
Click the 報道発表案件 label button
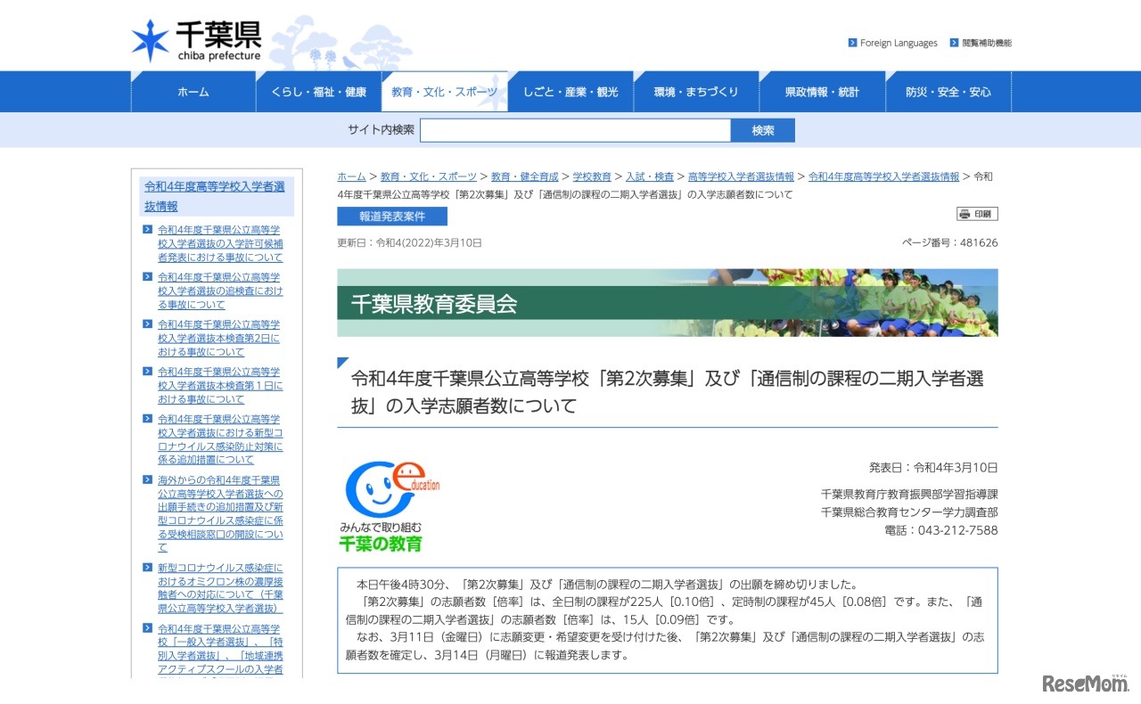(x=392, y=217)
